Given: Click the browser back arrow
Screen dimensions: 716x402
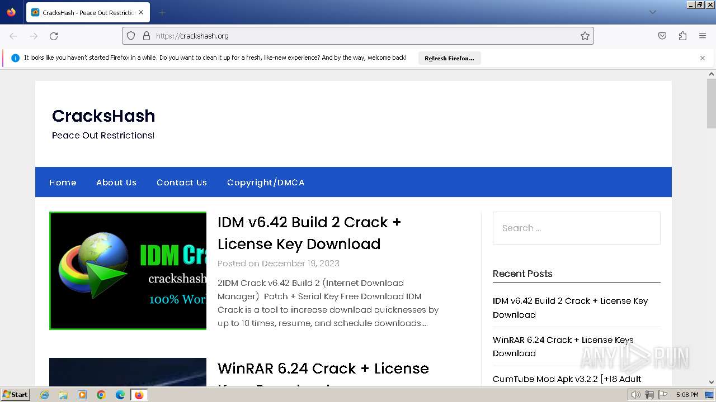Looking at the screenshot, I should (13, 36).
